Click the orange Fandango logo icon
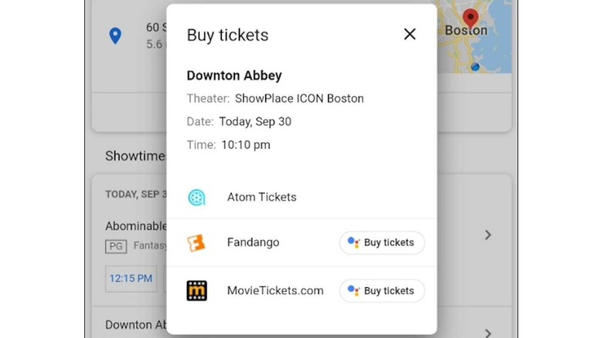603x338 pixels. coord(196,243)
